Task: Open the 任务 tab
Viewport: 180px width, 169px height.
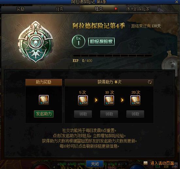Action: (x=59, y=9)
